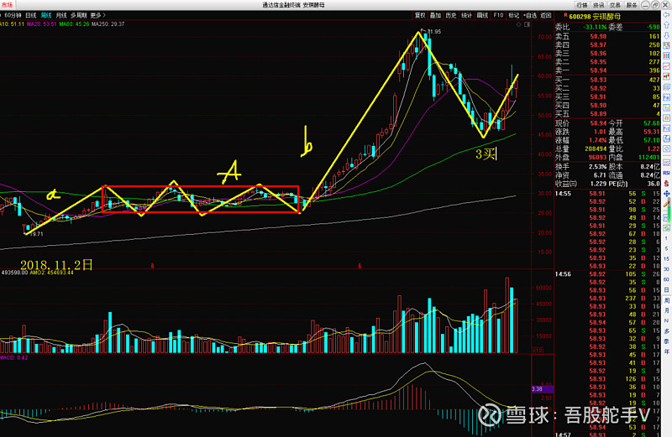Image resolution: width=672 pixels, height=437 pixels.
Task: Click the 现价 current price 58.94
Action: coord(598,123)
